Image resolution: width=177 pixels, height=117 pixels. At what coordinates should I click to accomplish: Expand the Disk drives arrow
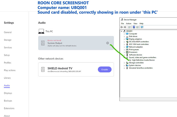click(124, 36)
